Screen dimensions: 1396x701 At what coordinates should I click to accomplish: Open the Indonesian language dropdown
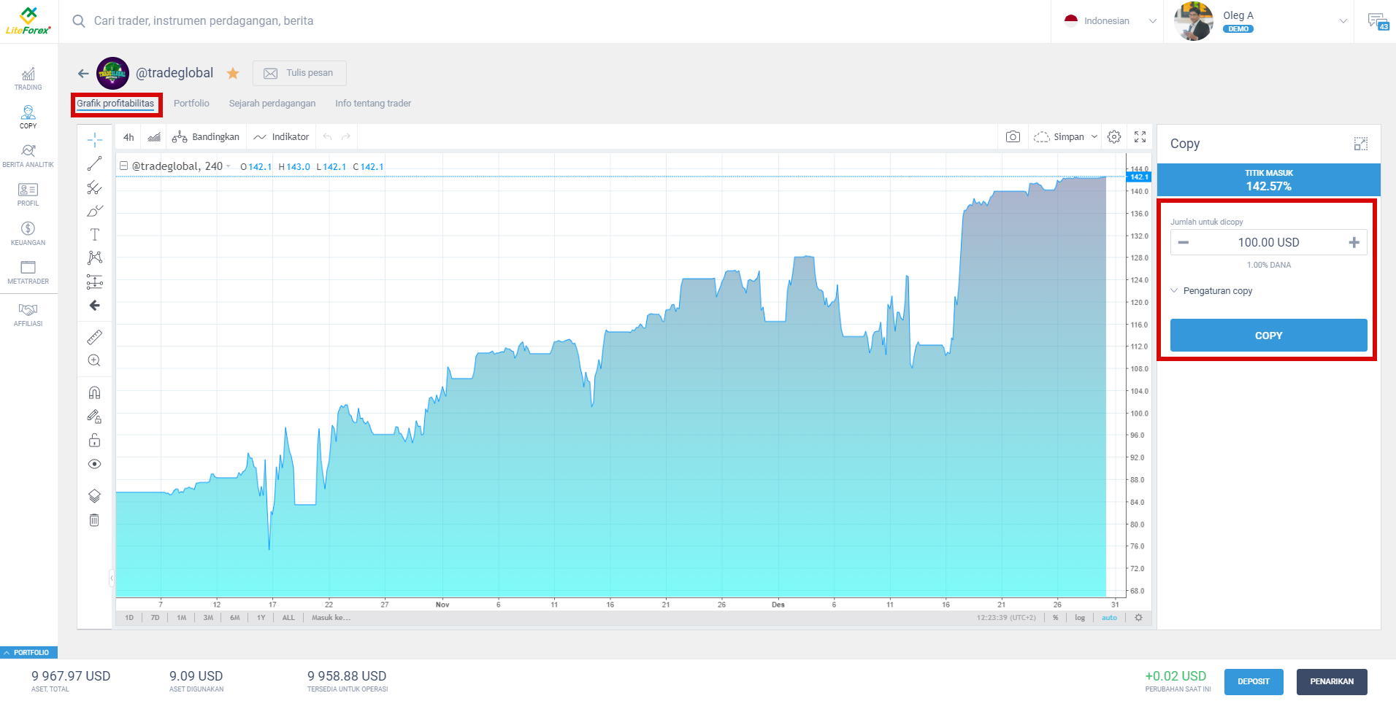click(x=1106, y=20)
